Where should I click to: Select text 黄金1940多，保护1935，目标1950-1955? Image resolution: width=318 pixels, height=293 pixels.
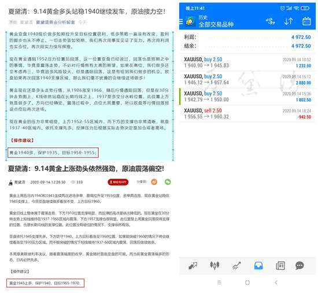pyautogui.click(x=53, y=153)
